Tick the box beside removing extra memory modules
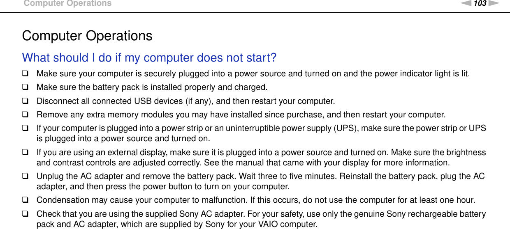 25,114
